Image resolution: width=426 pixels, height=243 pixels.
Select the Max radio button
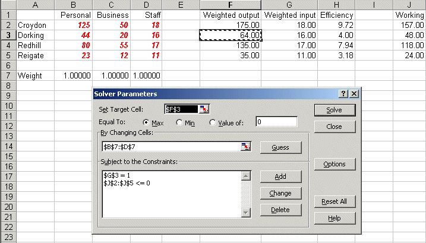[146, 122]
